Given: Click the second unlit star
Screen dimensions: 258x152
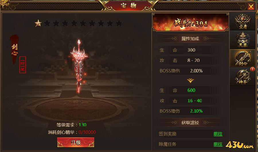Looking at the screenshot, I should click(x=56, y=23).
